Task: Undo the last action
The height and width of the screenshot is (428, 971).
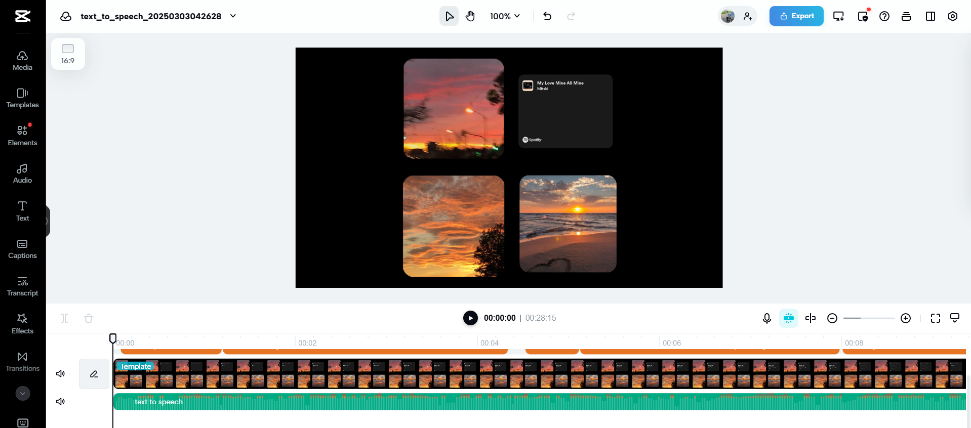Action: coord(547,16)
